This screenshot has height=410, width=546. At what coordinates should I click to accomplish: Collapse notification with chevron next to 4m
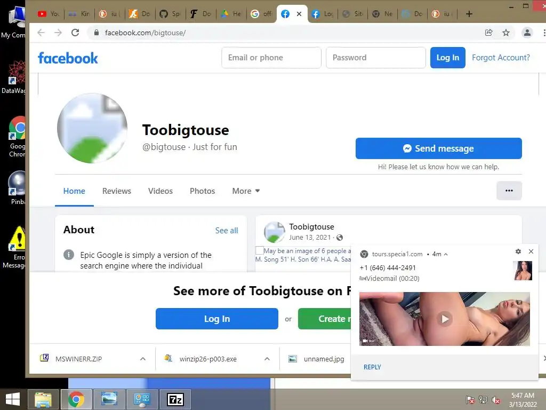(x=446, y=254)
